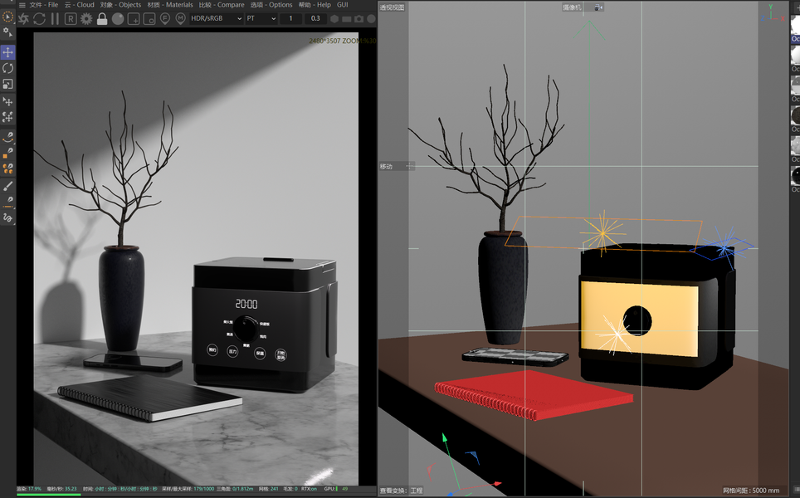Viewport: 800px width, 498px height.
Task: Click the camera icon in Octane toolbar
Action: (359, 19)
